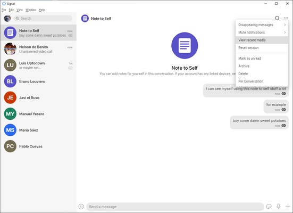Open the Manuel Yesero chat
Image resolution: width=293 pixels, height=213 pixels.
(x=38, y=114)
